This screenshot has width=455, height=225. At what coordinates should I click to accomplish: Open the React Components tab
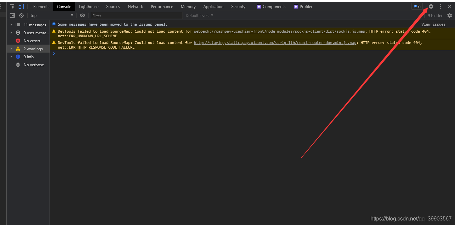pyautogui.click(x=271, y=6)
